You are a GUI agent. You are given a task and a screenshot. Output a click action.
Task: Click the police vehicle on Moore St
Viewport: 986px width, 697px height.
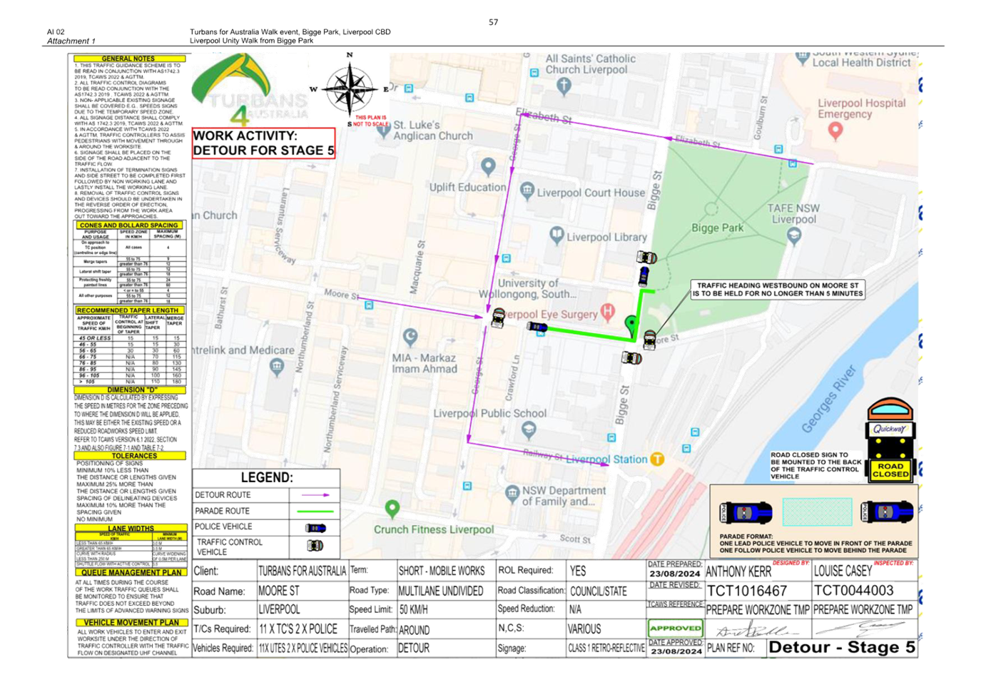pyautogui.click(x=537, y=327)
